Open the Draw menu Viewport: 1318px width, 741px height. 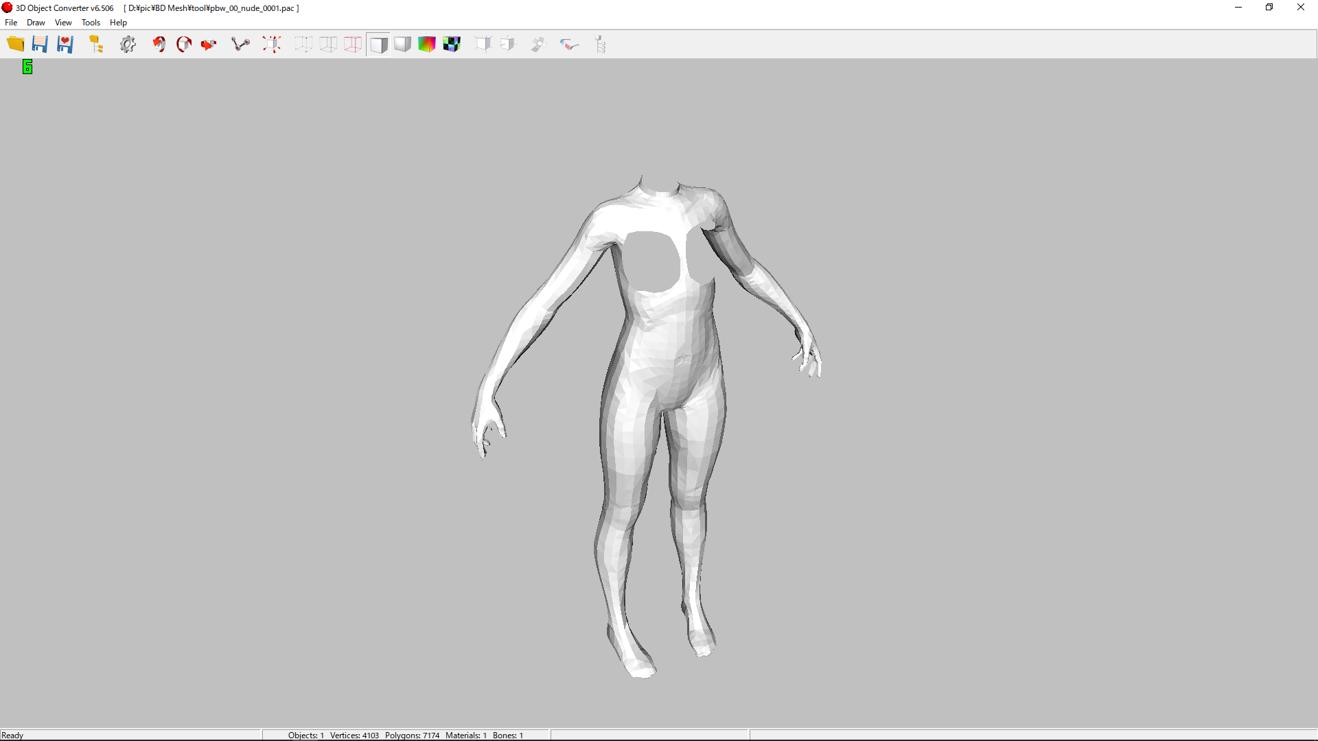click(x=36, y=23)
